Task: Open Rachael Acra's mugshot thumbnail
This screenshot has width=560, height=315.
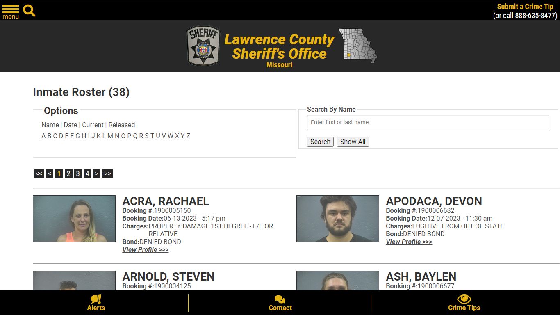Action: click(74, 219)
